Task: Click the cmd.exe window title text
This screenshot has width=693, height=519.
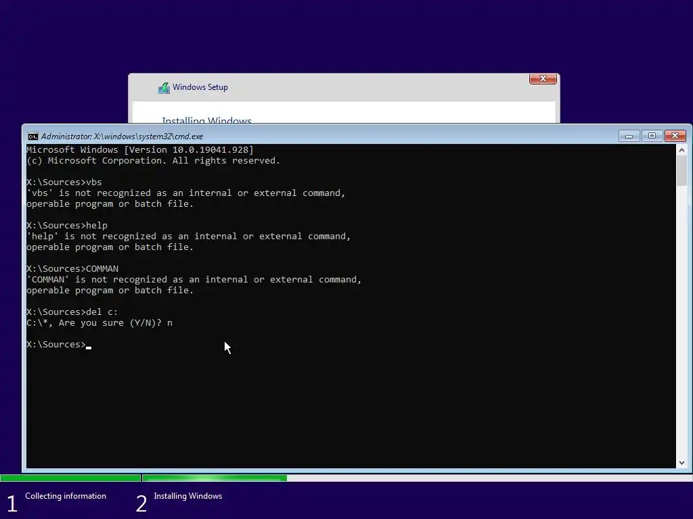Action: (x=122, y=137)
